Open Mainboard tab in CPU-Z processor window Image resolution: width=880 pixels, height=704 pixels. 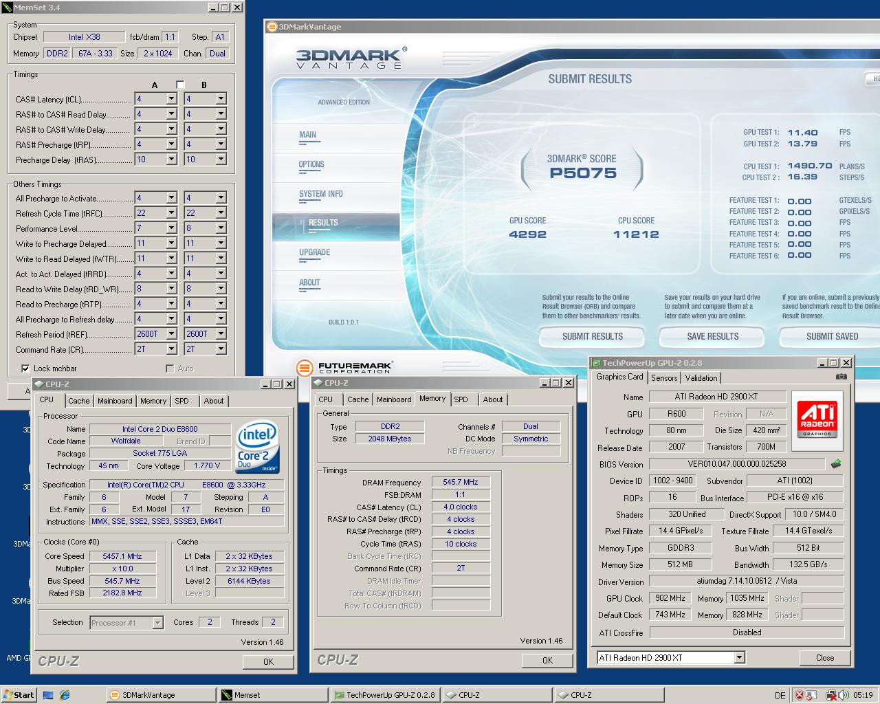tap(115, 401)
